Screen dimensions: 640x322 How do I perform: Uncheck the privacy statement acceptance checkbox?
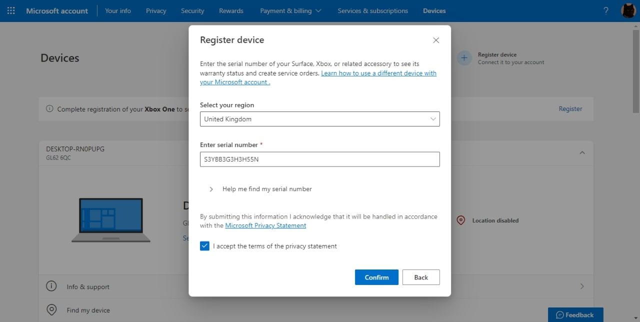204,246
